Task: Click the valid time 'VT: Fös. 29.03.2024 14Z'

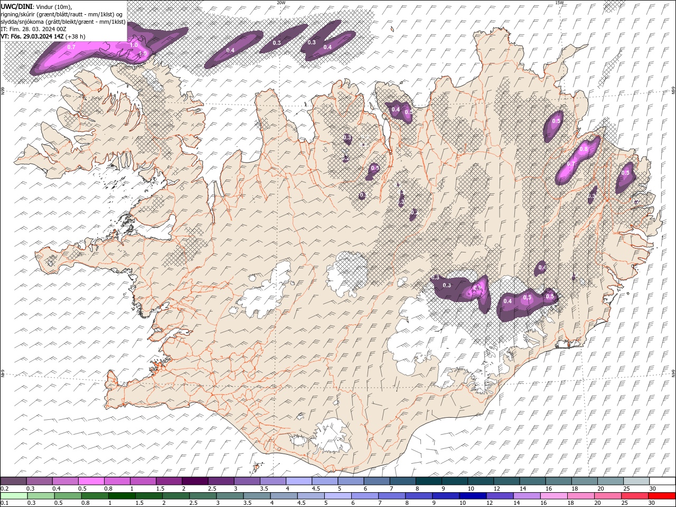Action: tap(32, 36)
